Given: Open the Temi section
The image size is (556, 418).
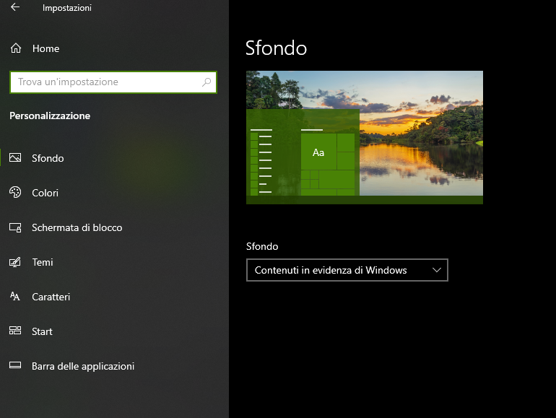Looking at the screenshot, I should point(114,262).
